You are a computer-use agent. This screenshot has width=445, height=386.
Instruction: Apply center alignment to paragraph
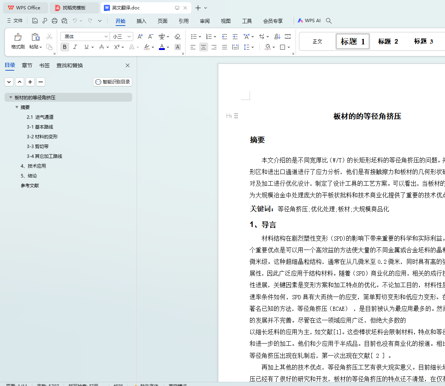click(x=203, y=47)
